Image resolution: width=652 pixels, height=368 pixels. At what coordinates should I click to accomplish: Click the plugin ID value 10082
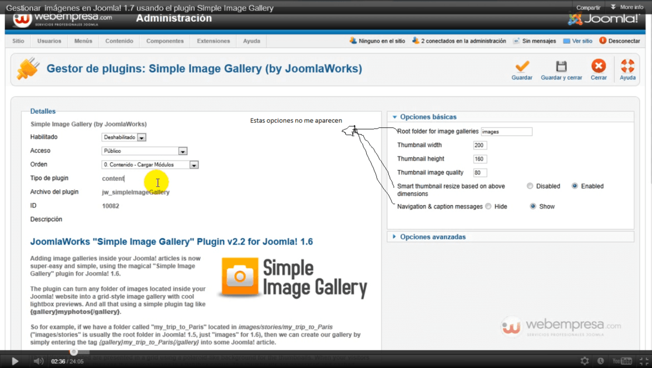pos(111,206)
